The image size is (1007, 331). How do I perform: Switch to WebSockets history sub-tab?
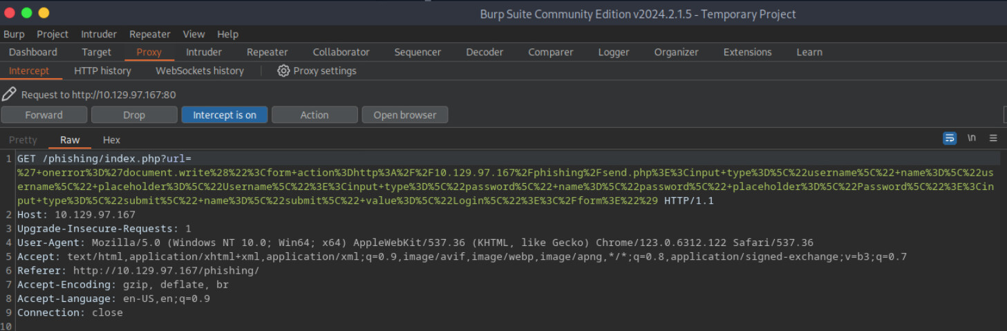[x=200, y=70]
